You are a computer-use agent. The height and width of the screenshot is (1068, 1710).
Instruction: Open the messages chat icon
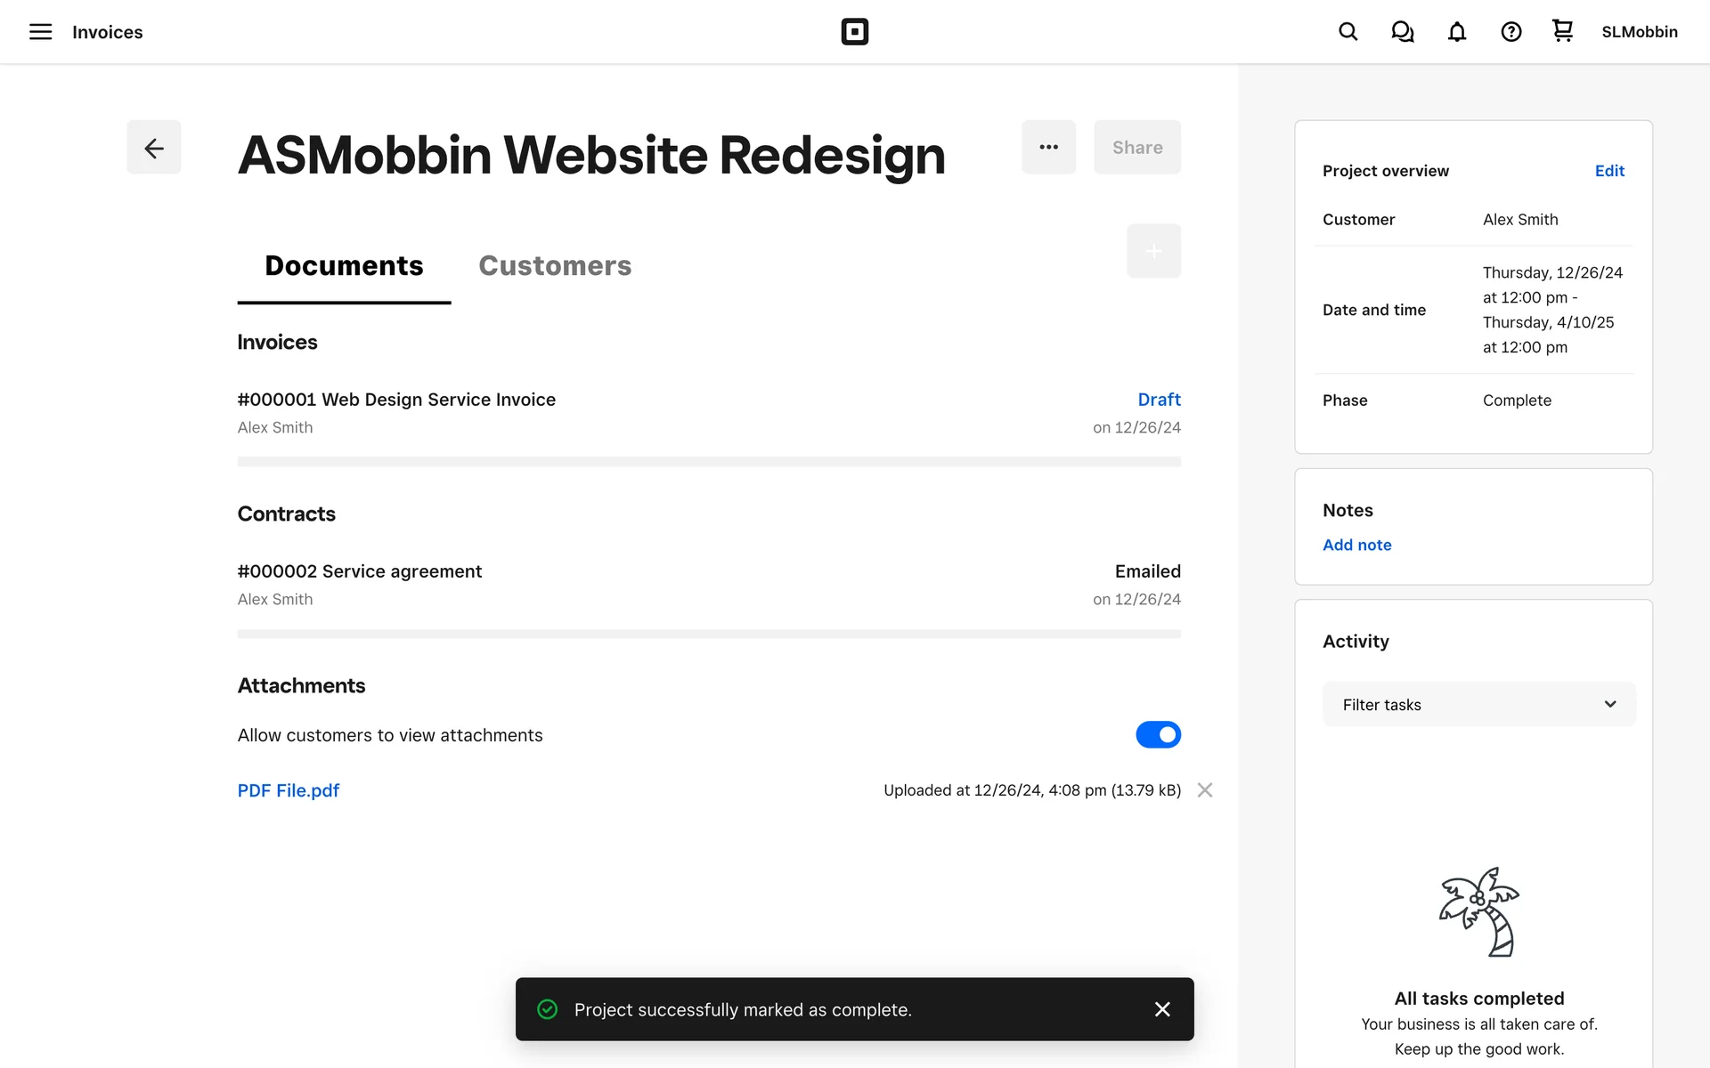pos(1402,32)
